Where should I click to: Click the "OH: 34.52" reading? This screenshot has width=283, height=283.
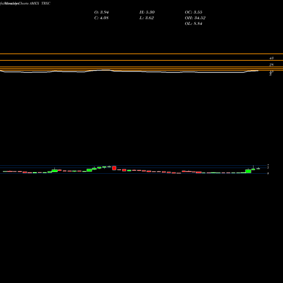pyautogui.click(x=195, y=18)
